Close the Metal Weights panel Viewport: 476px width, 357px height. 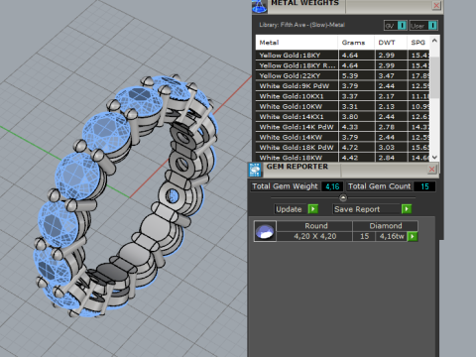[x=436, y=6]
